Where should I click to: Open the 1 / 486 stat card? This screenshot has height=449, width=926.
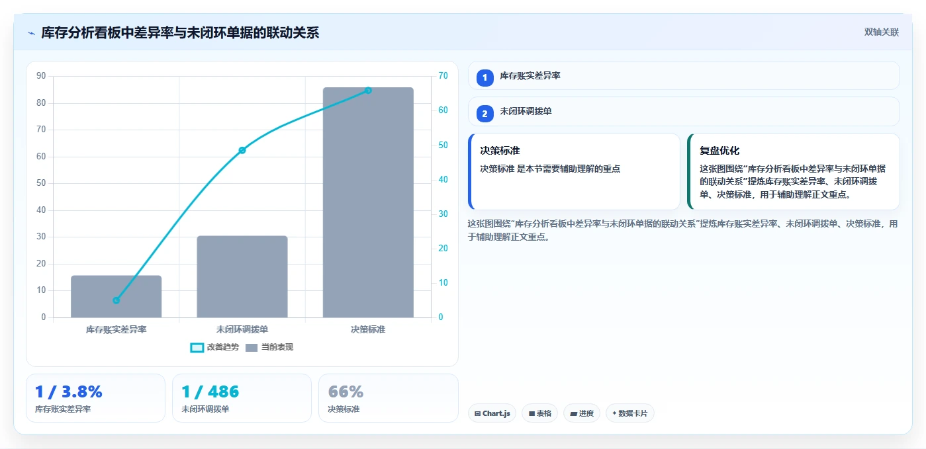(242, 398)
